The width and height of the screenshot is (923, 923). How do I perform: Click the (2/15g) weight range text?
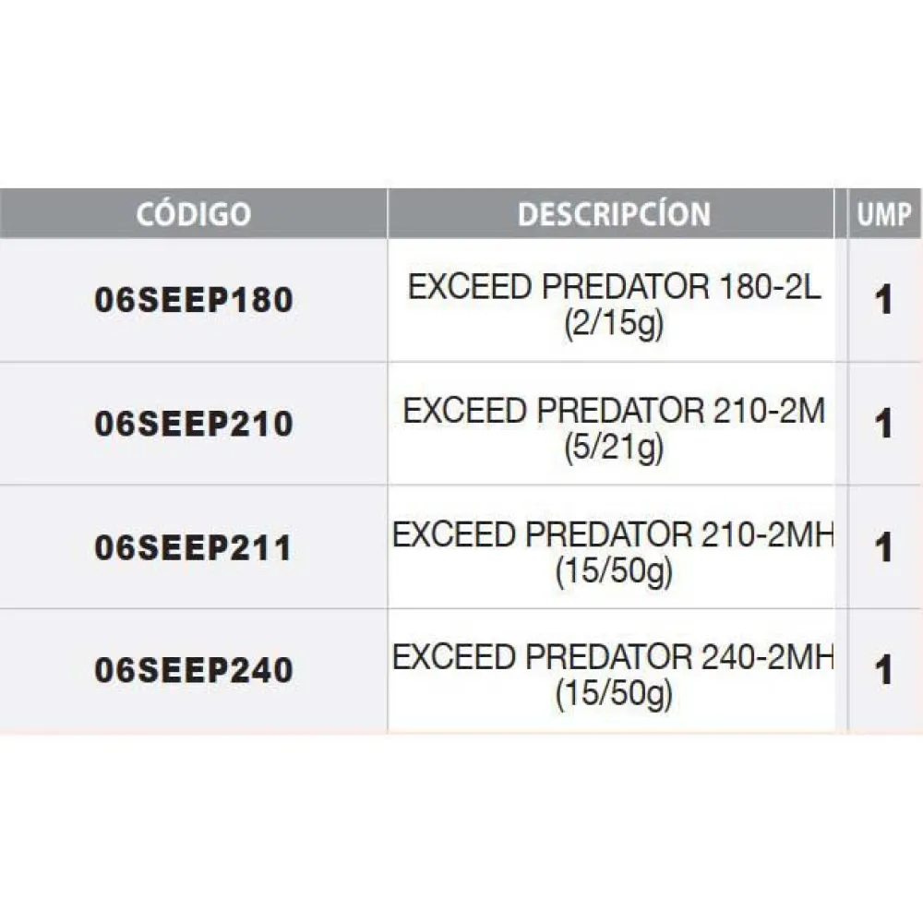[x=614, y=326]
